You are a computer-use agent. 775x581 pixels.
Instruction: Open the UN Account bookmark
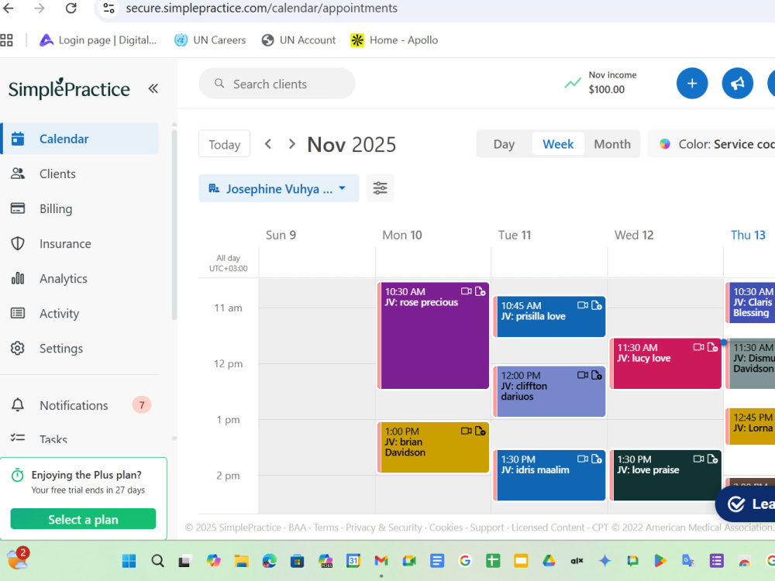pos(298,40)
